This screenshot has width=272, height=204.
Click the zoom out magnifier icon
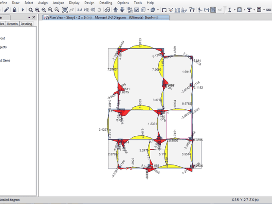(57, 10)
